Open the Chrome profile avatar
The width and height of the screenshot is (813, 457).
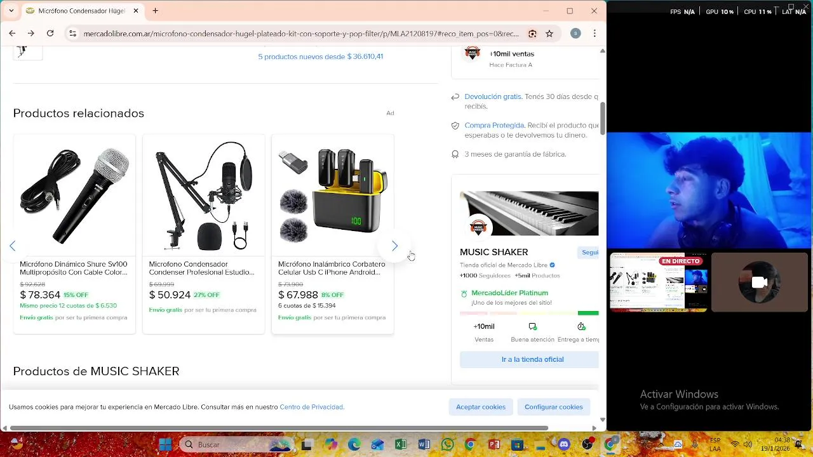coord(575,34)
